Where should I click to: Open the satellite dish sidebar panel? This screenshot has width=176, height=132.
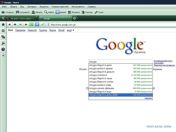click(3, 43)
